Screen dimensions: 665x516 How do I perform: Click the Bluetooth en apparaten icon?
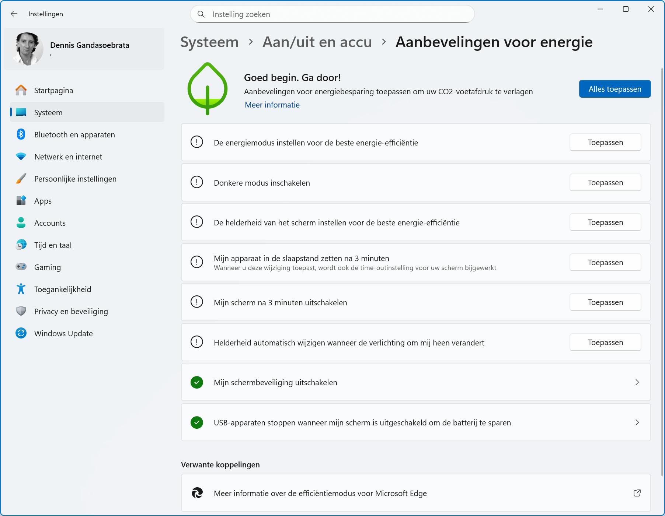coord(21,134)
